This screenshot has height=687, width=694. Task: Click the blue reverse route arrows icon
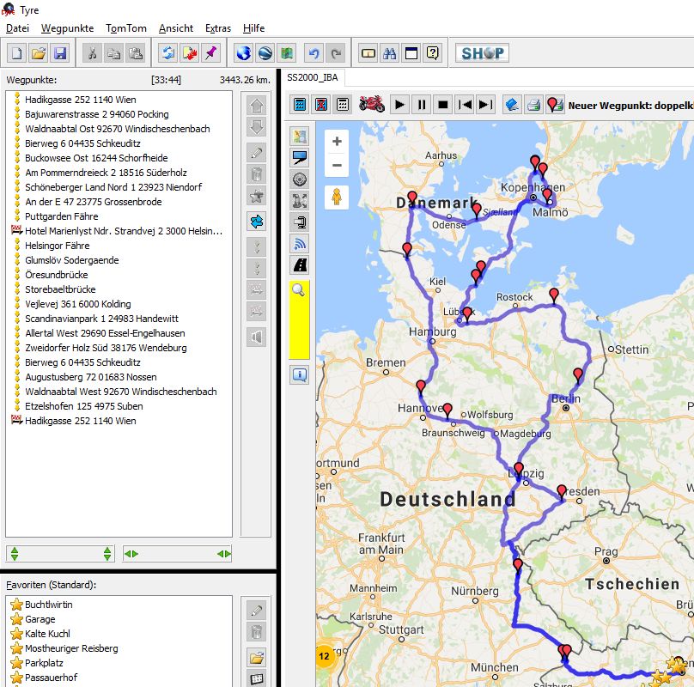point(256,222)
